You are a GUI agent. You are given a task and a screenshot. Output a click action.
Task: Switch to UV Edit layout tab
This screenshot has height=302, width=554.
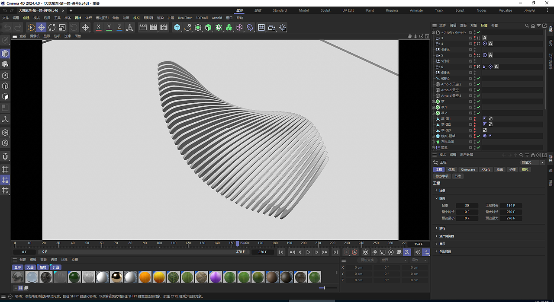(348, 10)
